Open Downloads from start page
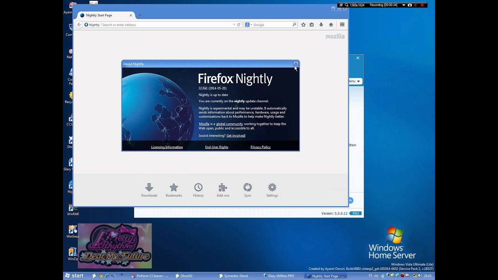The height and width of the screenshot is (280, 498). point(149,190)
